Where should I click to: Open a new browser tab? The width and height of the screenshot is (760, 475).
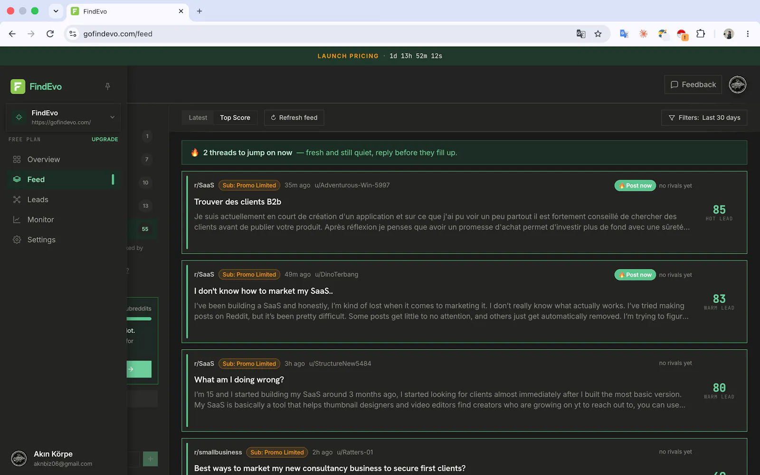[199, 11]
